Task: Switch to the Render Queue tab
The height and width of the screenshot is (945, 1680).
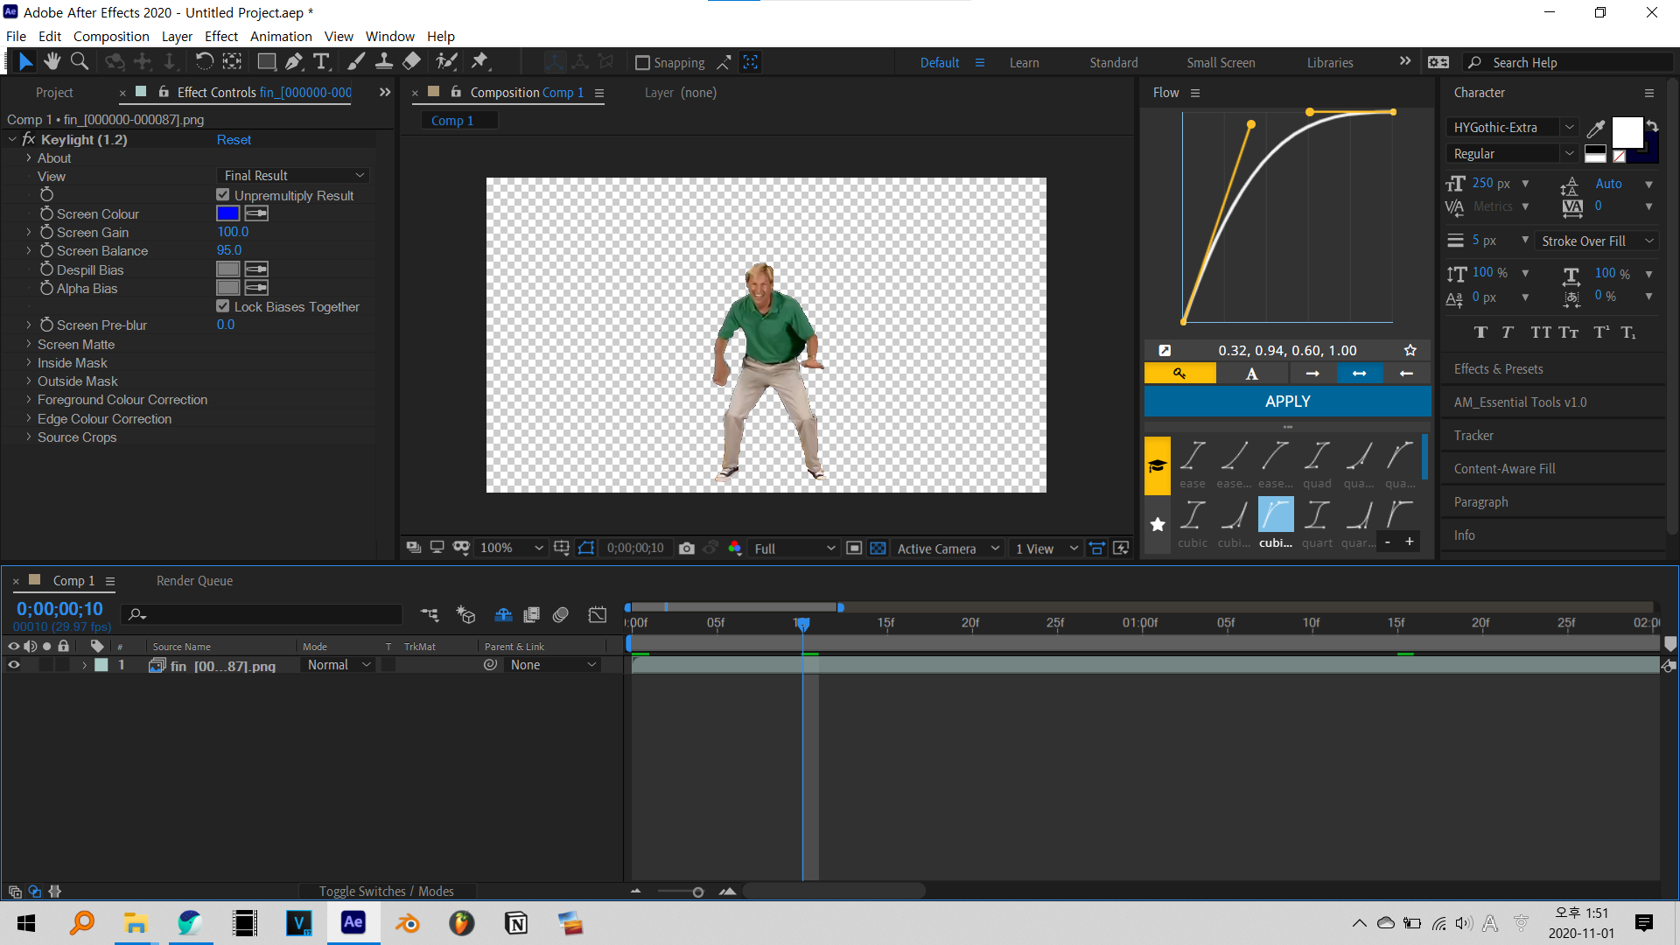Action: [x=194, y=581]
